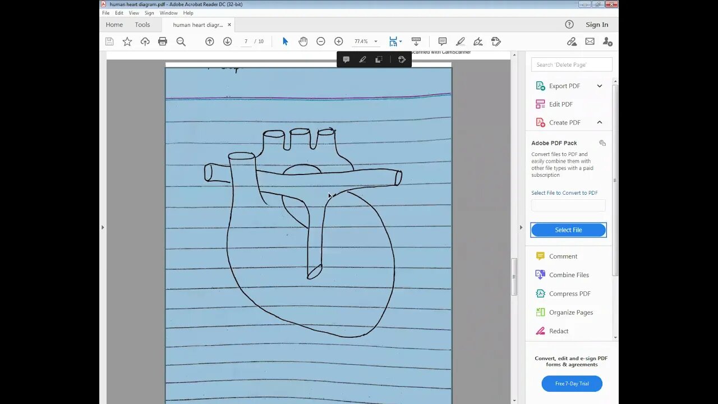Screen dimensions: 718x404
Task: Open the Sign menu
Action: pyautogui.click(x=149, y=13)
